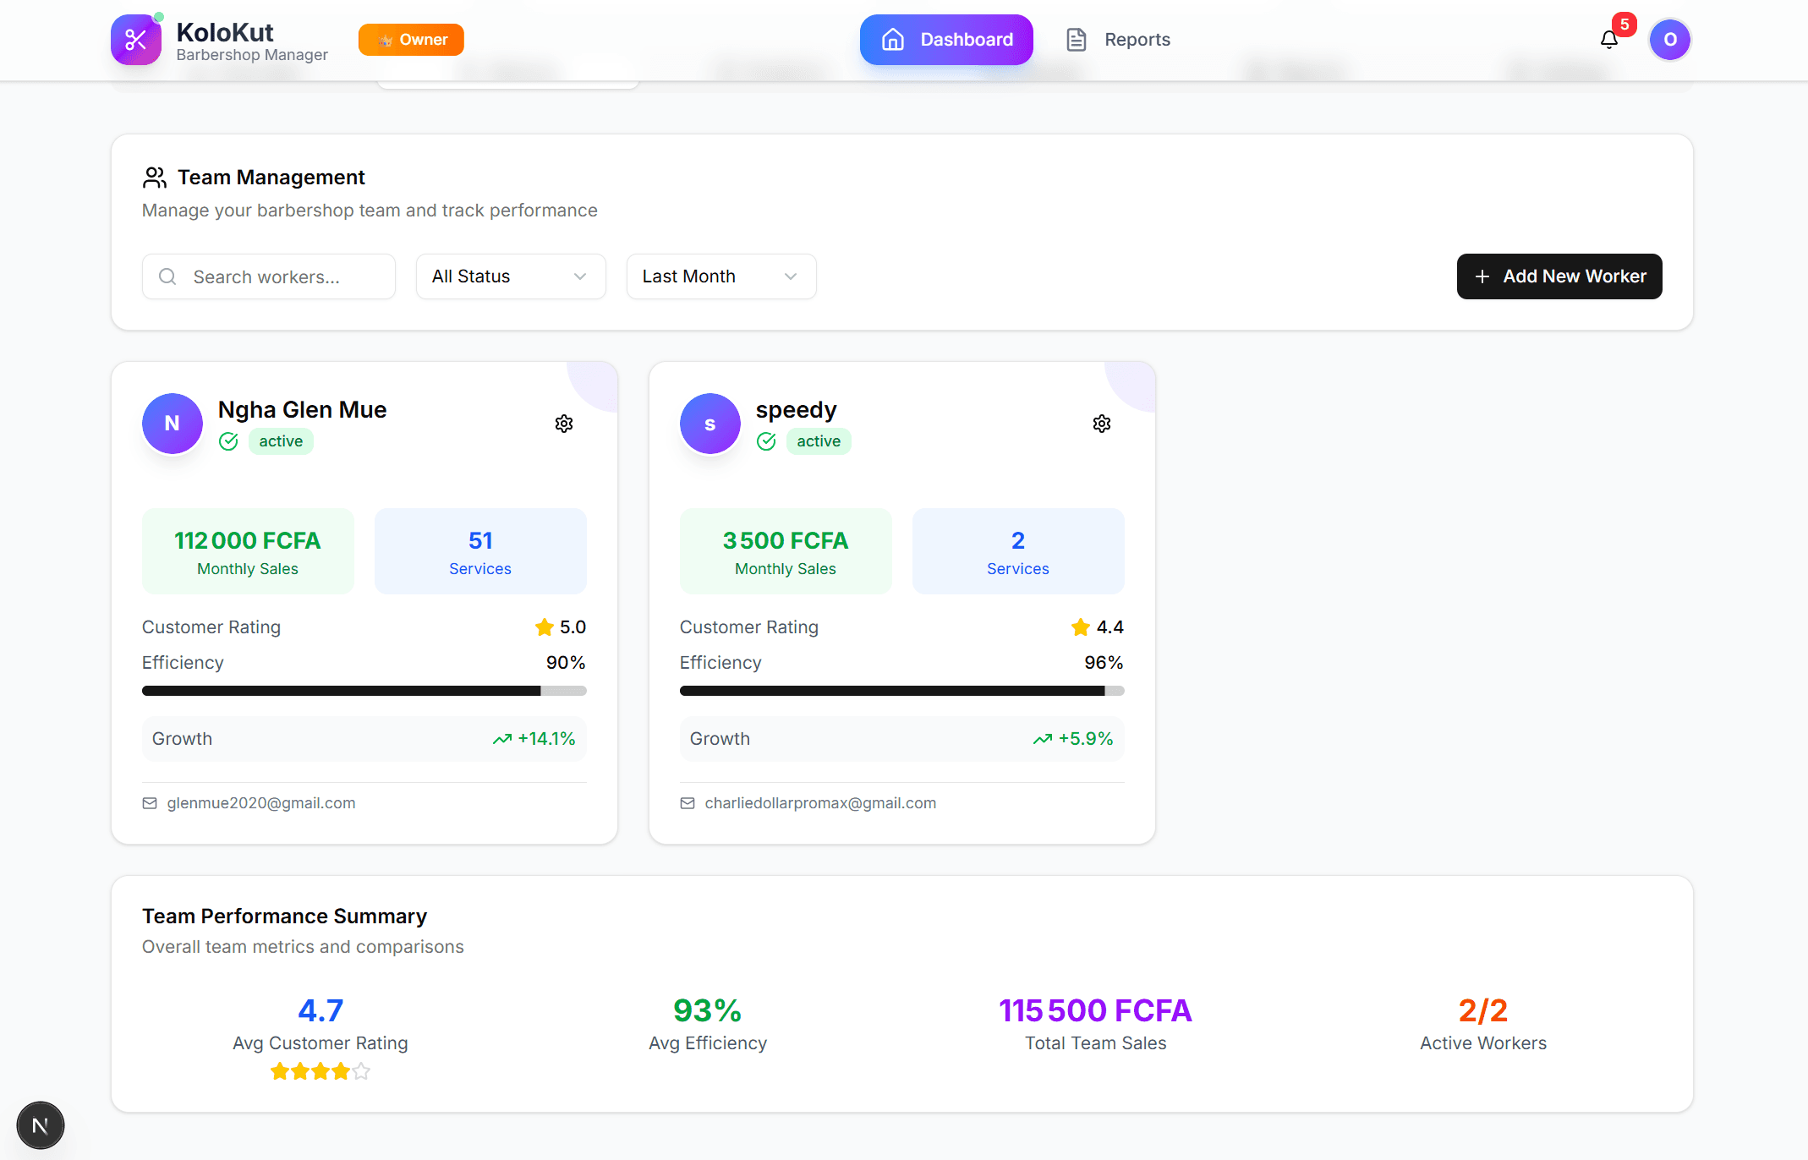Open settings gear on speedy worker card

[1101, 424]
